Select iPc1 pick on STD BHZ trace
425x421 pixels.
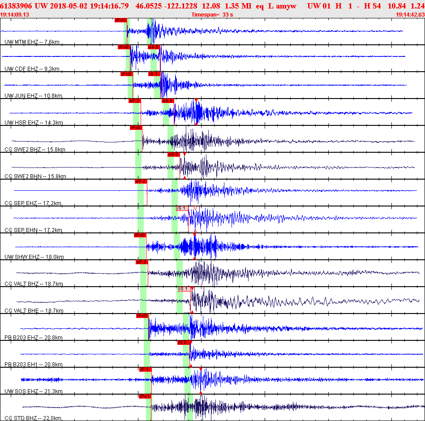click(x=145, y=396)
